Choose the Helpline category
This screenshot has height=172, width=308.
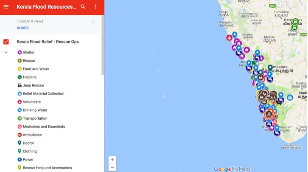tap(29, 77)
